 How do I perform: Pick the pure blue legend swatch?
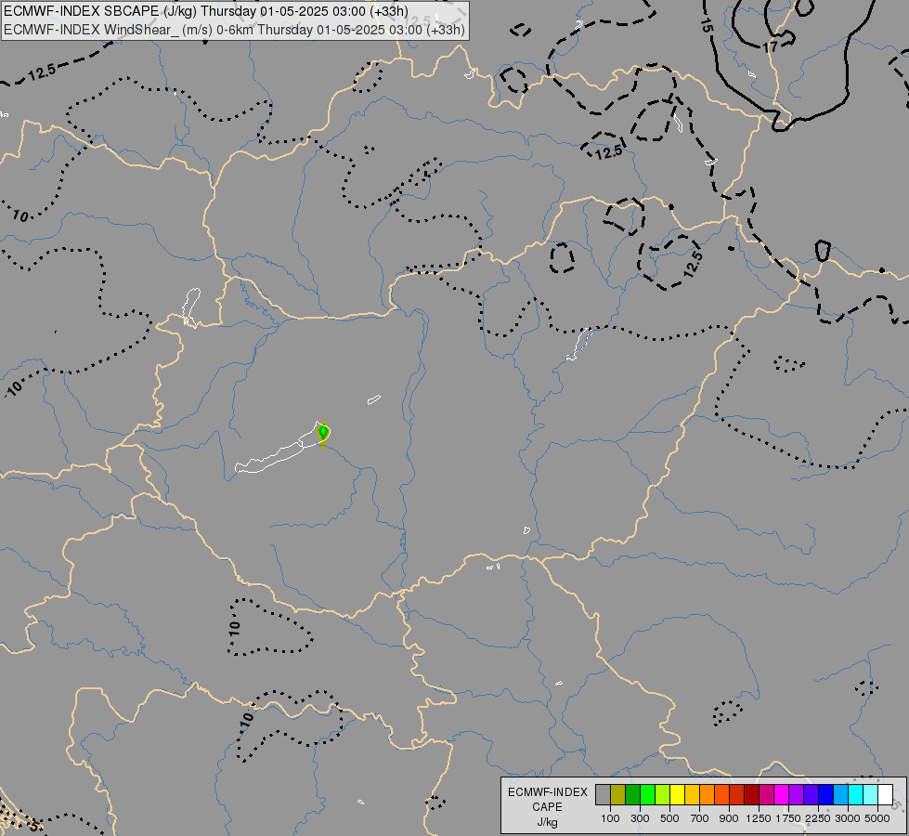[x=826, y=794]
